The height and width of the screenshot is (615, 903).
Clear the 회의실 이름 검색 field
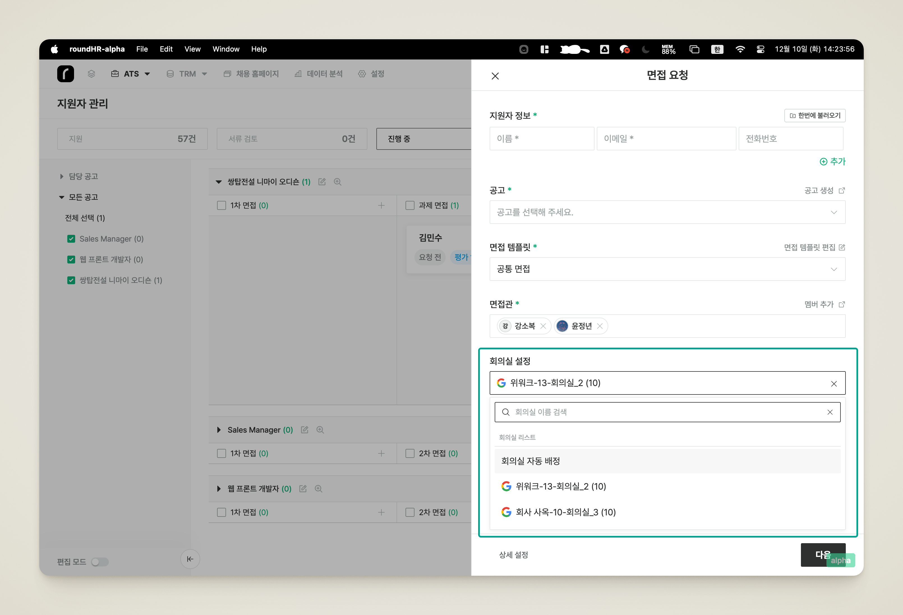tap(830, 412)
